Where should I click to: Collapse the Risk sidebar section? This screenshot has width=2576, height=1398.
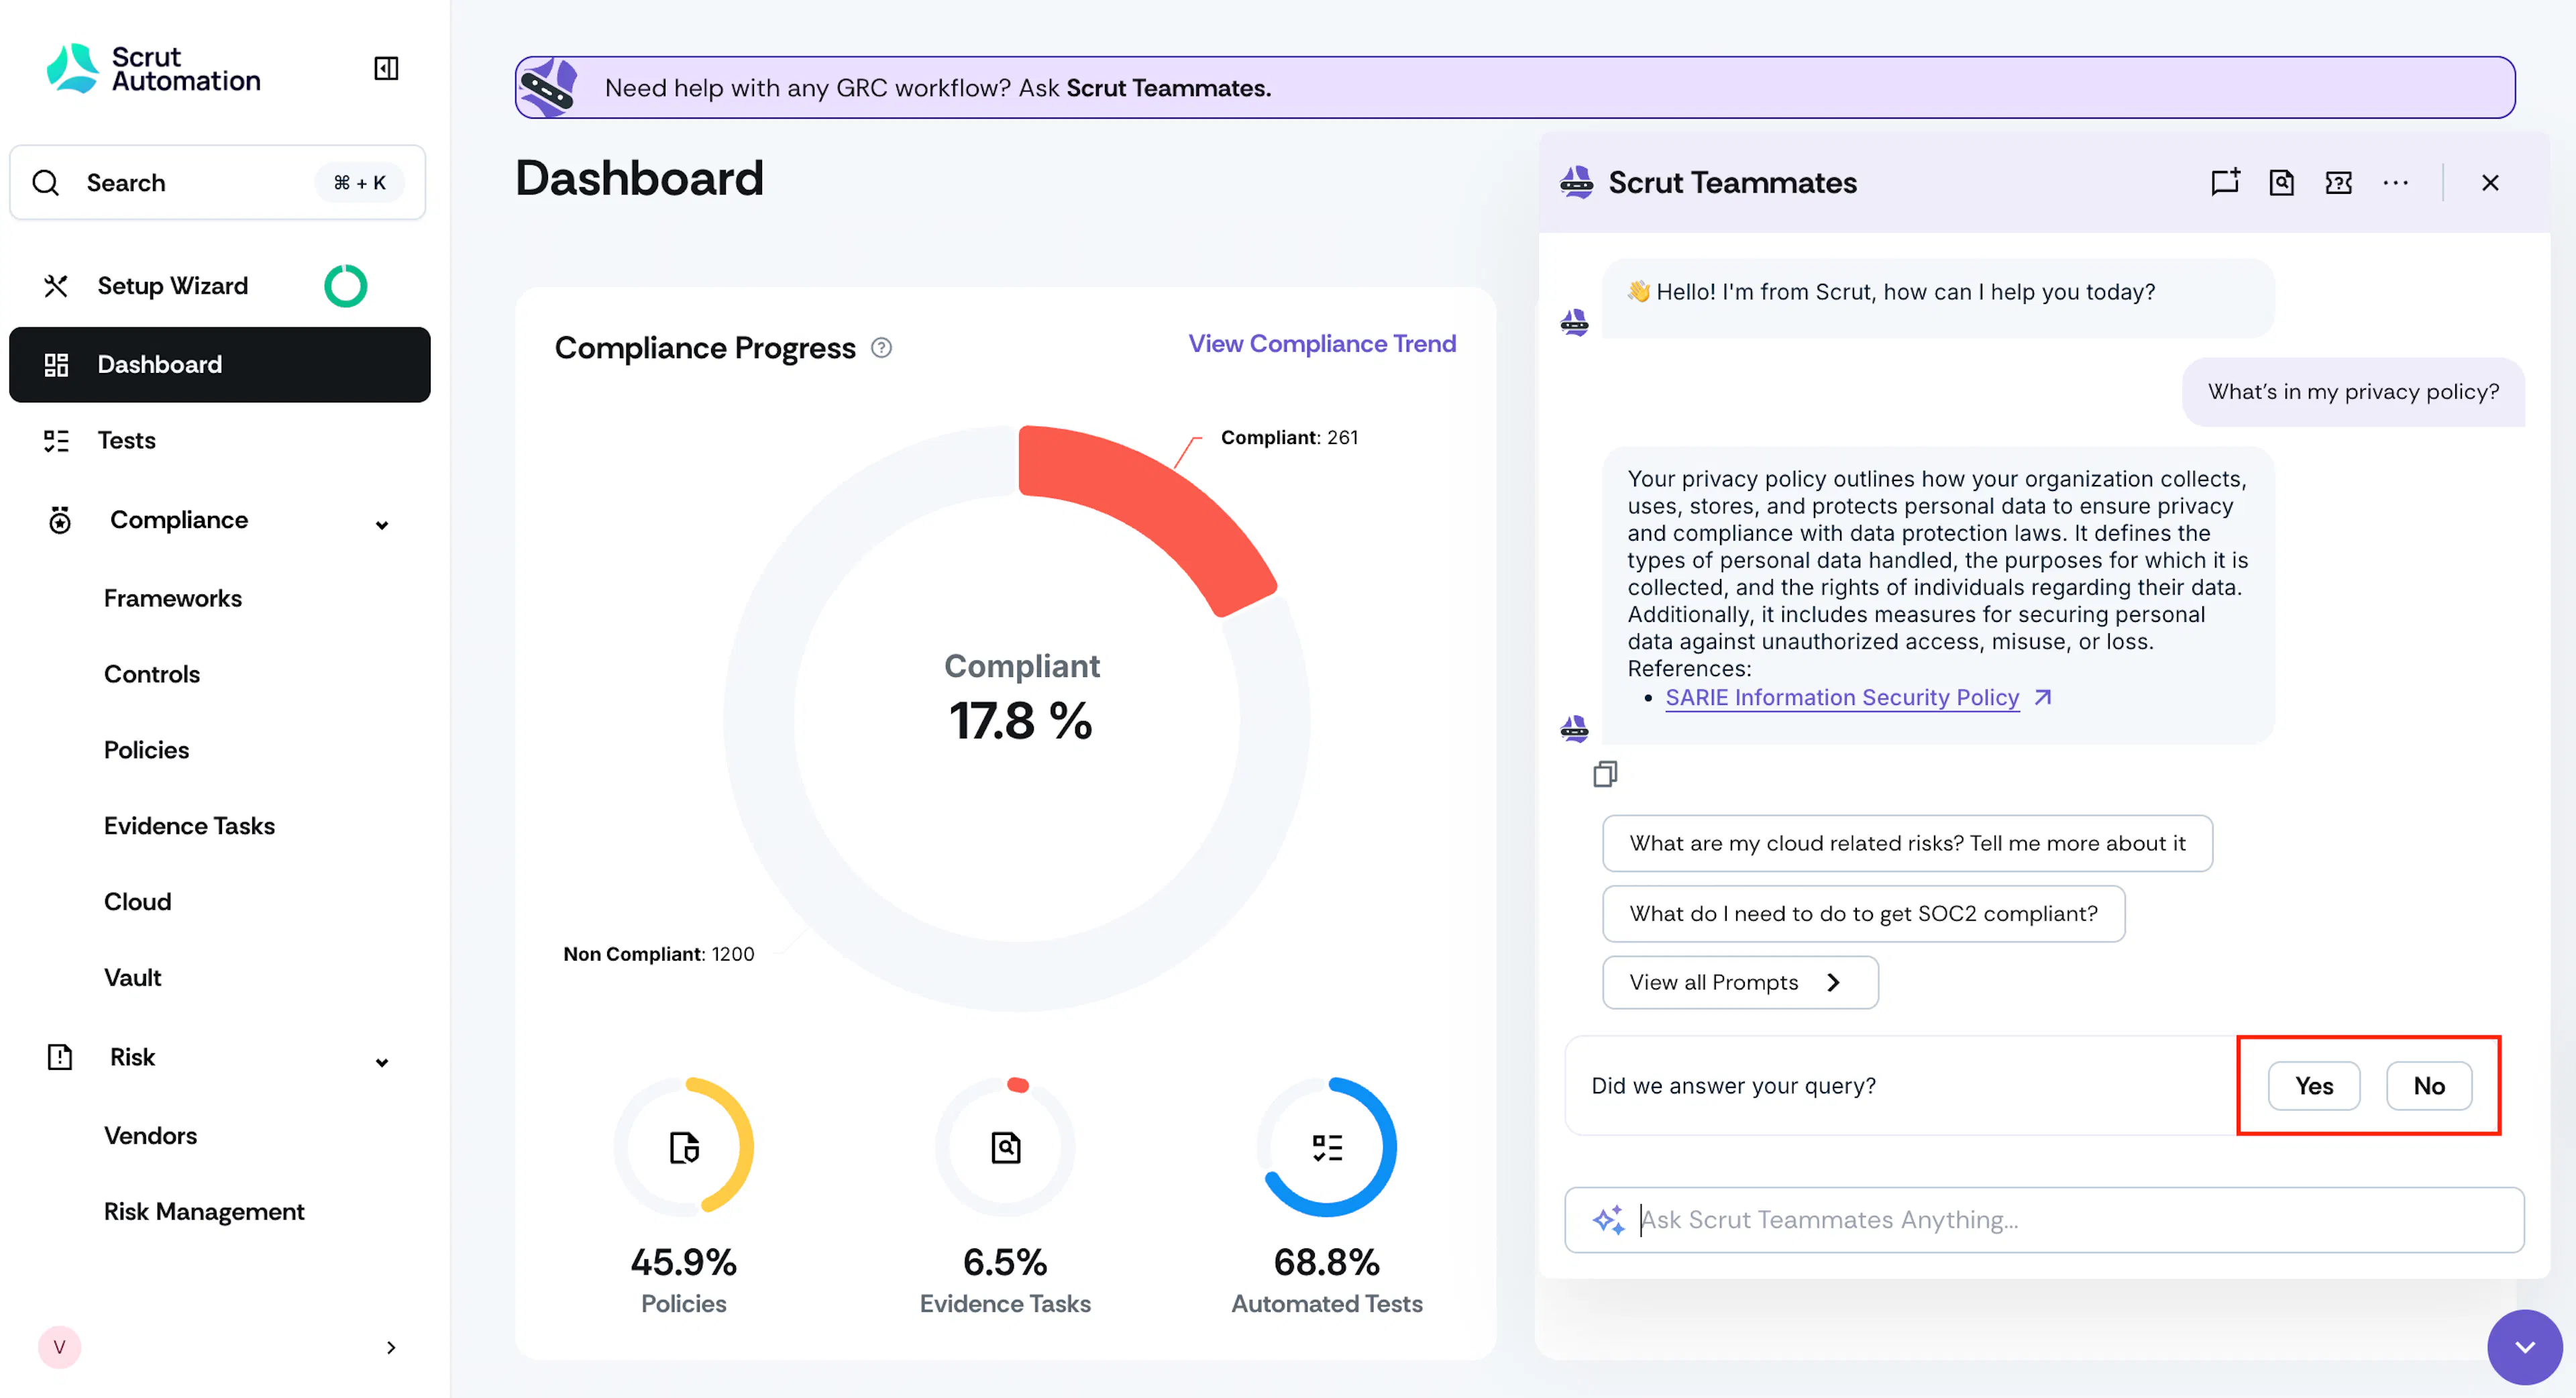(382, 1062)
